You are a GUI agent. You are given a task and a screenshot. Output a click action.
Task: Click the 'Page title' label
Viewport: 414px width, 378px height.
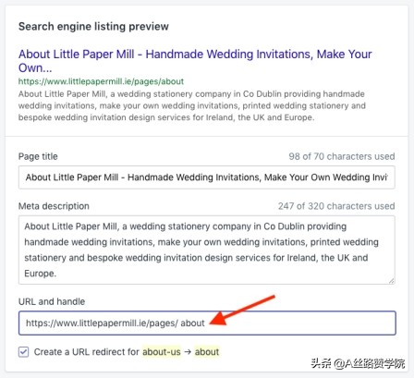click(x=38, y=156)
